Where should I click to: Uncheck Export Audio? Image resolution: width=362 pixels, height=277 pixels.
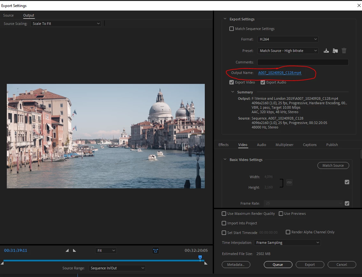tap(263, 82)
